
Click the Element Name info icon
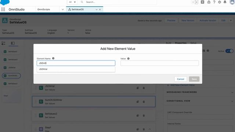click(53, 58)
